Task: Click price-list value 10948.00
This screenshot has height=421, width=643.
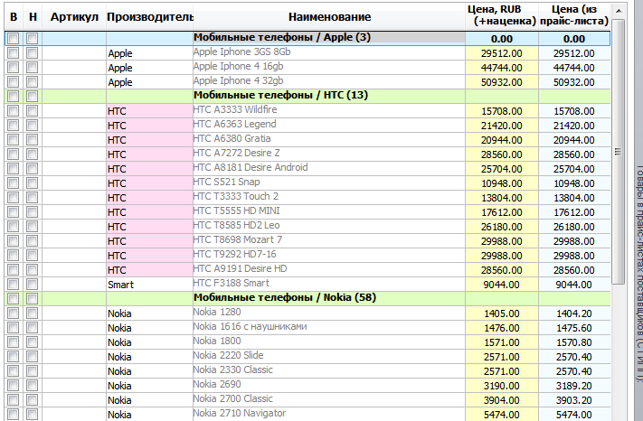Action: [574, 183]
